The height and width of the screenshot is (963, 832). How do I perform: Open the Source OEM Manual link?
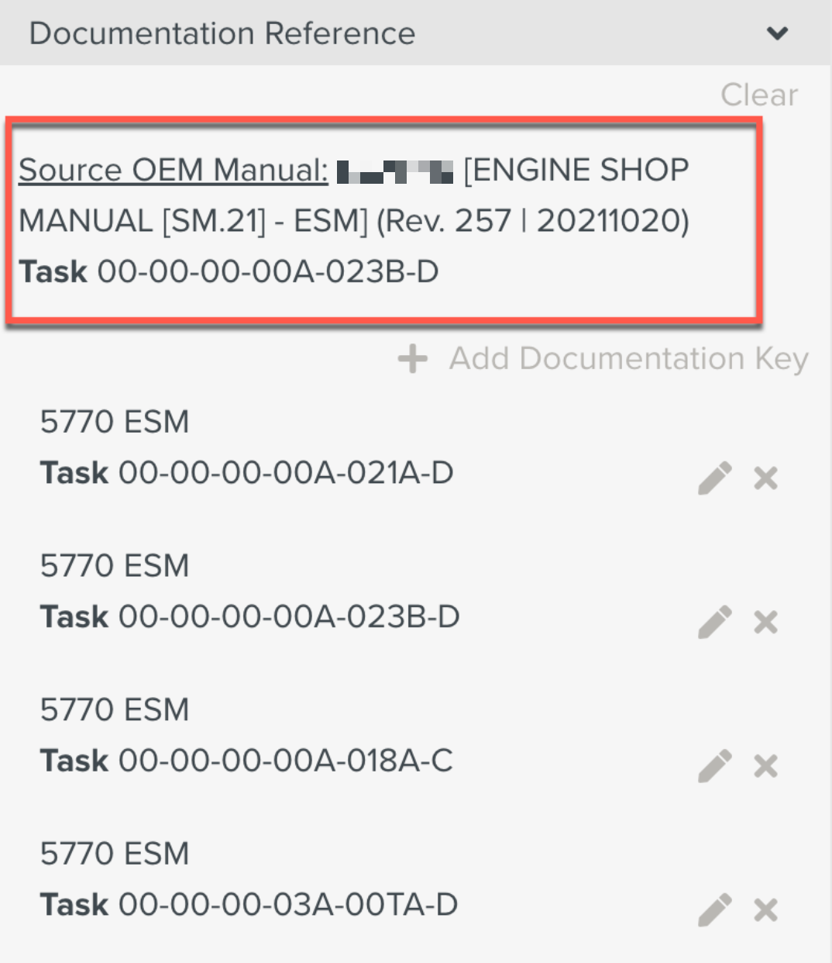[x=171, y=170]
